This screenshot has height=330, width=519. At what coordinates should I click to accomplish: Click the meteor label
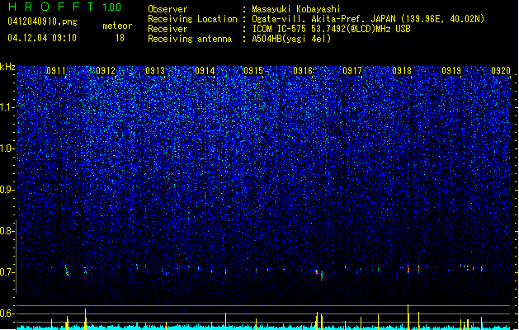coord(117,26)
